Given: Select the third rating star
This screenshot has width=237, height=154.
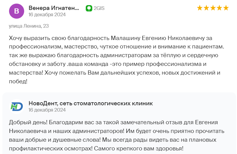Looking at the screenshot, I should point(213,8).
